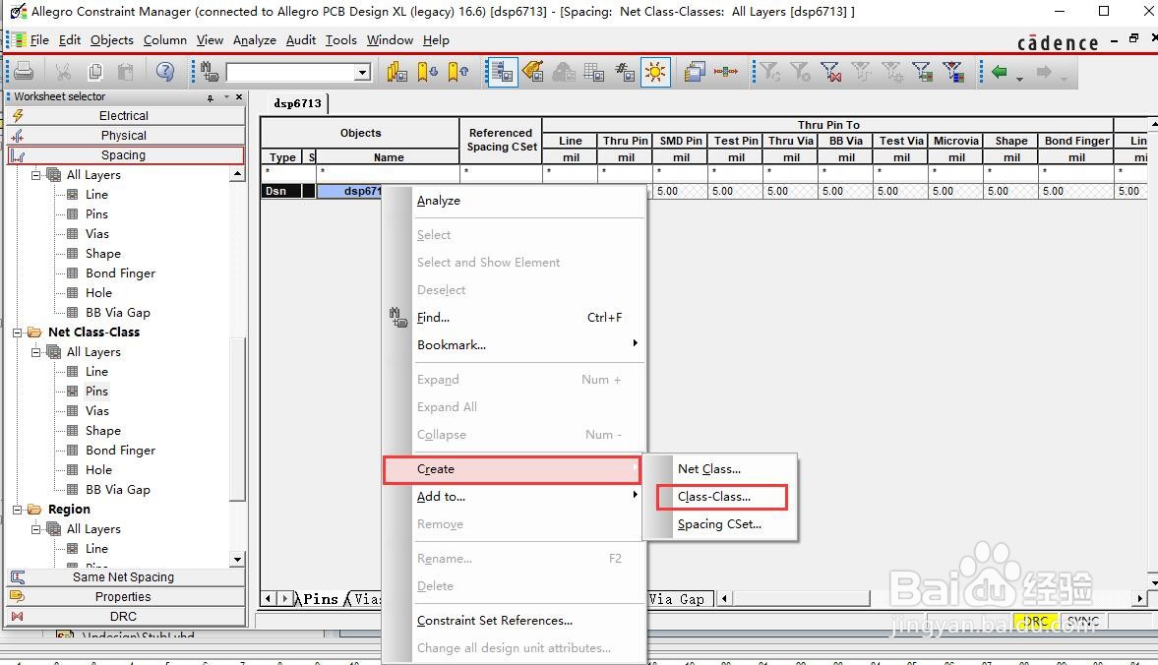Select Pins under Net Class-Class

tap(96, 392)
